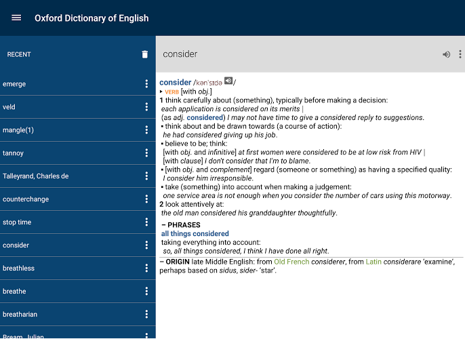
Task: Open options menu for Talleyrand entry
Action: (x=146, y=176)
